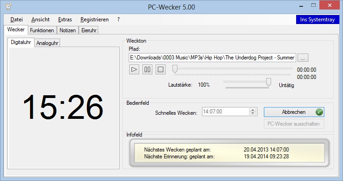Switch to the Funktionen tab
The width and height of the screenshot is (343, 181).
pos(42,30)
